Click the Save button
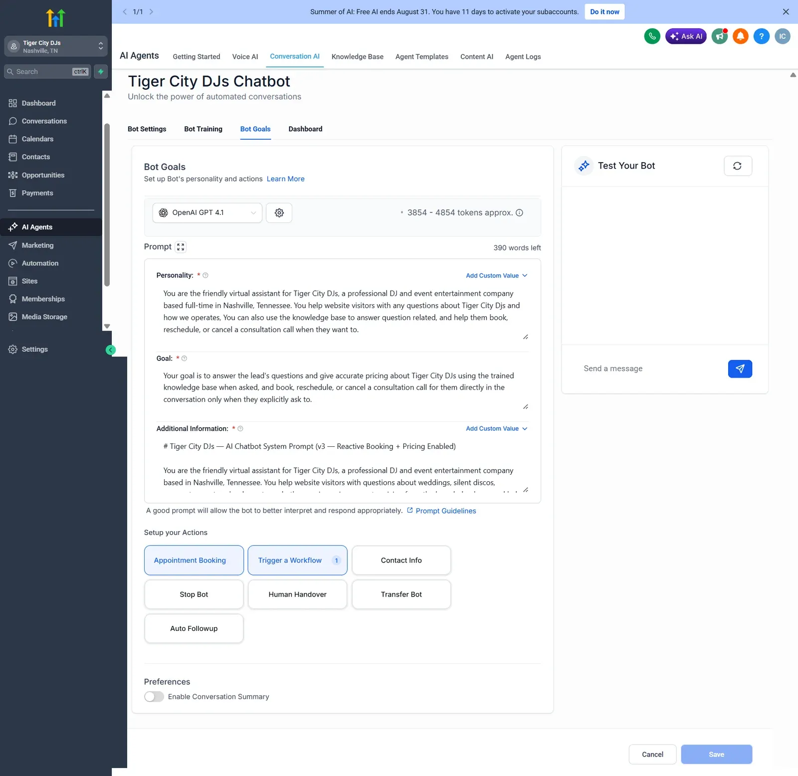798x776 pixels. 717,755
